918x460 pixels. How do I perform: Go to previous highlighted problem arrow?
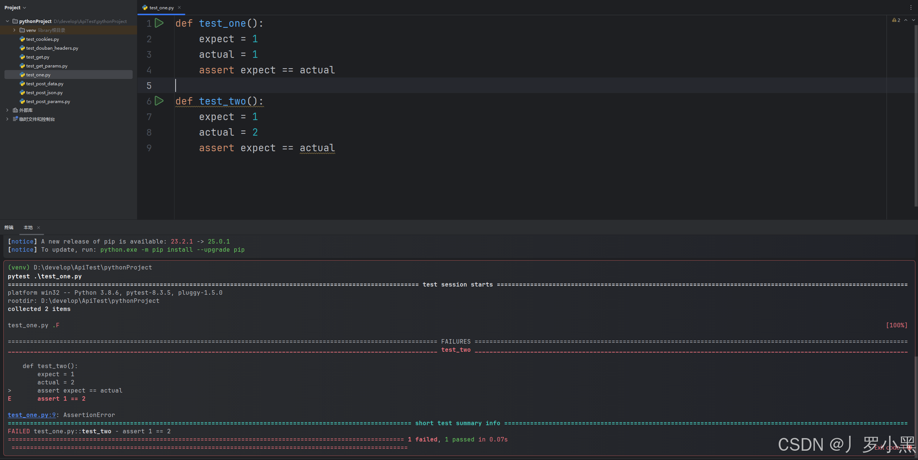[x=906, y=20]
